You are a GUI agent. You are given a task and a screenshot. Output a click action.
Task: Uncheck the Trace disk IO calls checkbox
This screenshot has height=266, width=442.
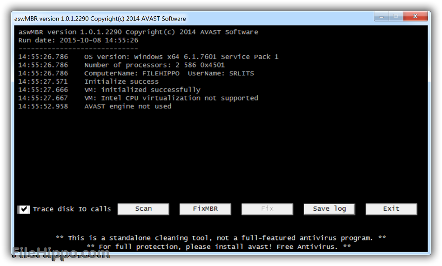click(24, 209)
